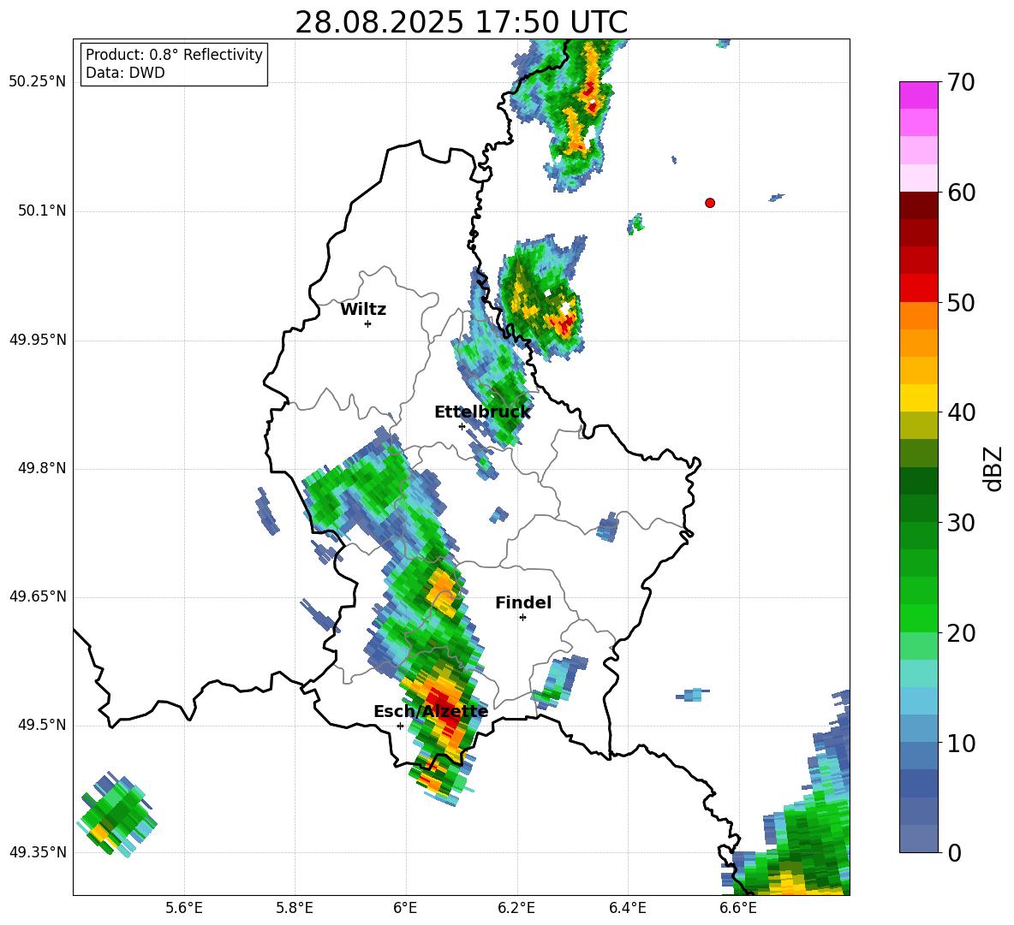1014x925 pixels.
Task: Click the 28.08.2025 17:50 UTC title
Action: pyautogui.click(x=461, y=22)
